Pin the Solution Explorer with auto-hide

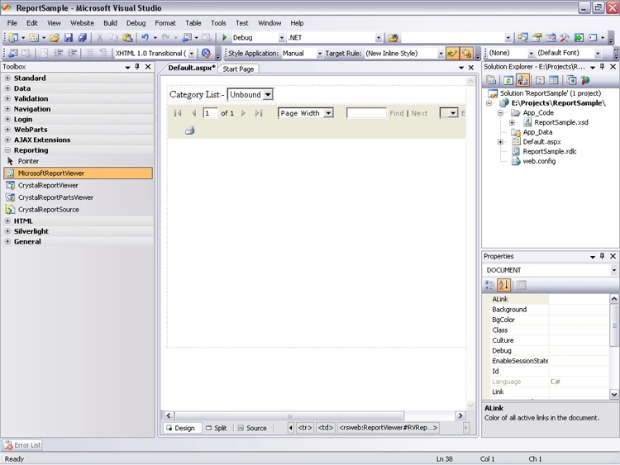[602, 67]
